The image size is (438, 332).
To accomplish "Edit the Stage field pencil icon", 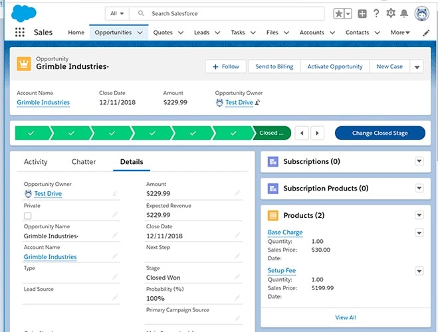I will click(237, 277).
